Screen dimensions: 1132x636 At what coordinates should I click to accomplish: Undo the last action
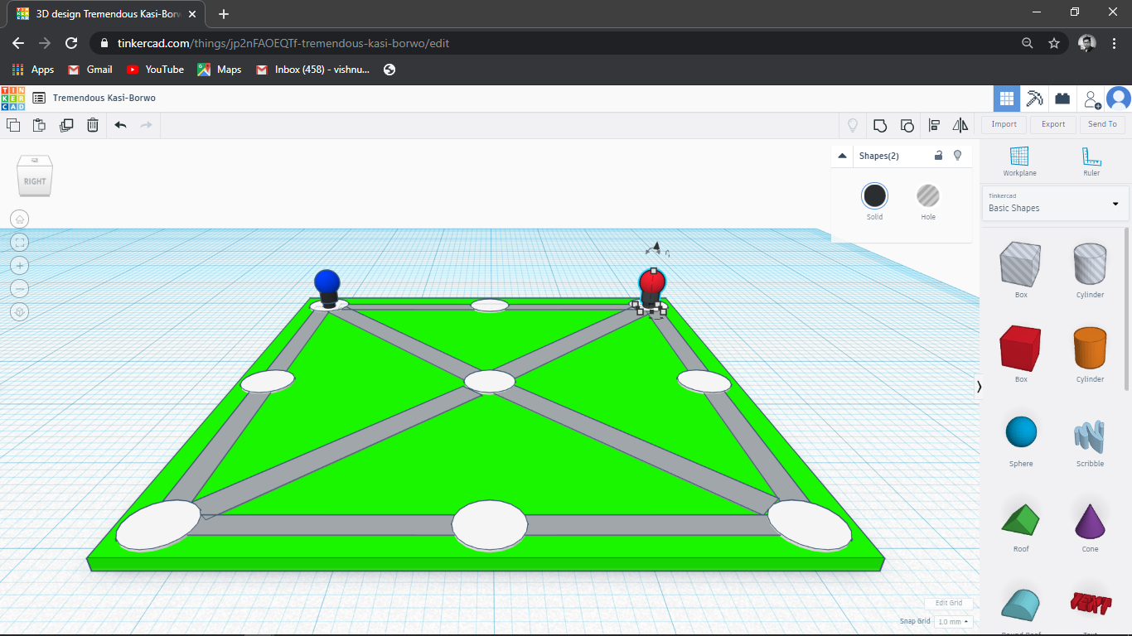click(x=120, y=125)
